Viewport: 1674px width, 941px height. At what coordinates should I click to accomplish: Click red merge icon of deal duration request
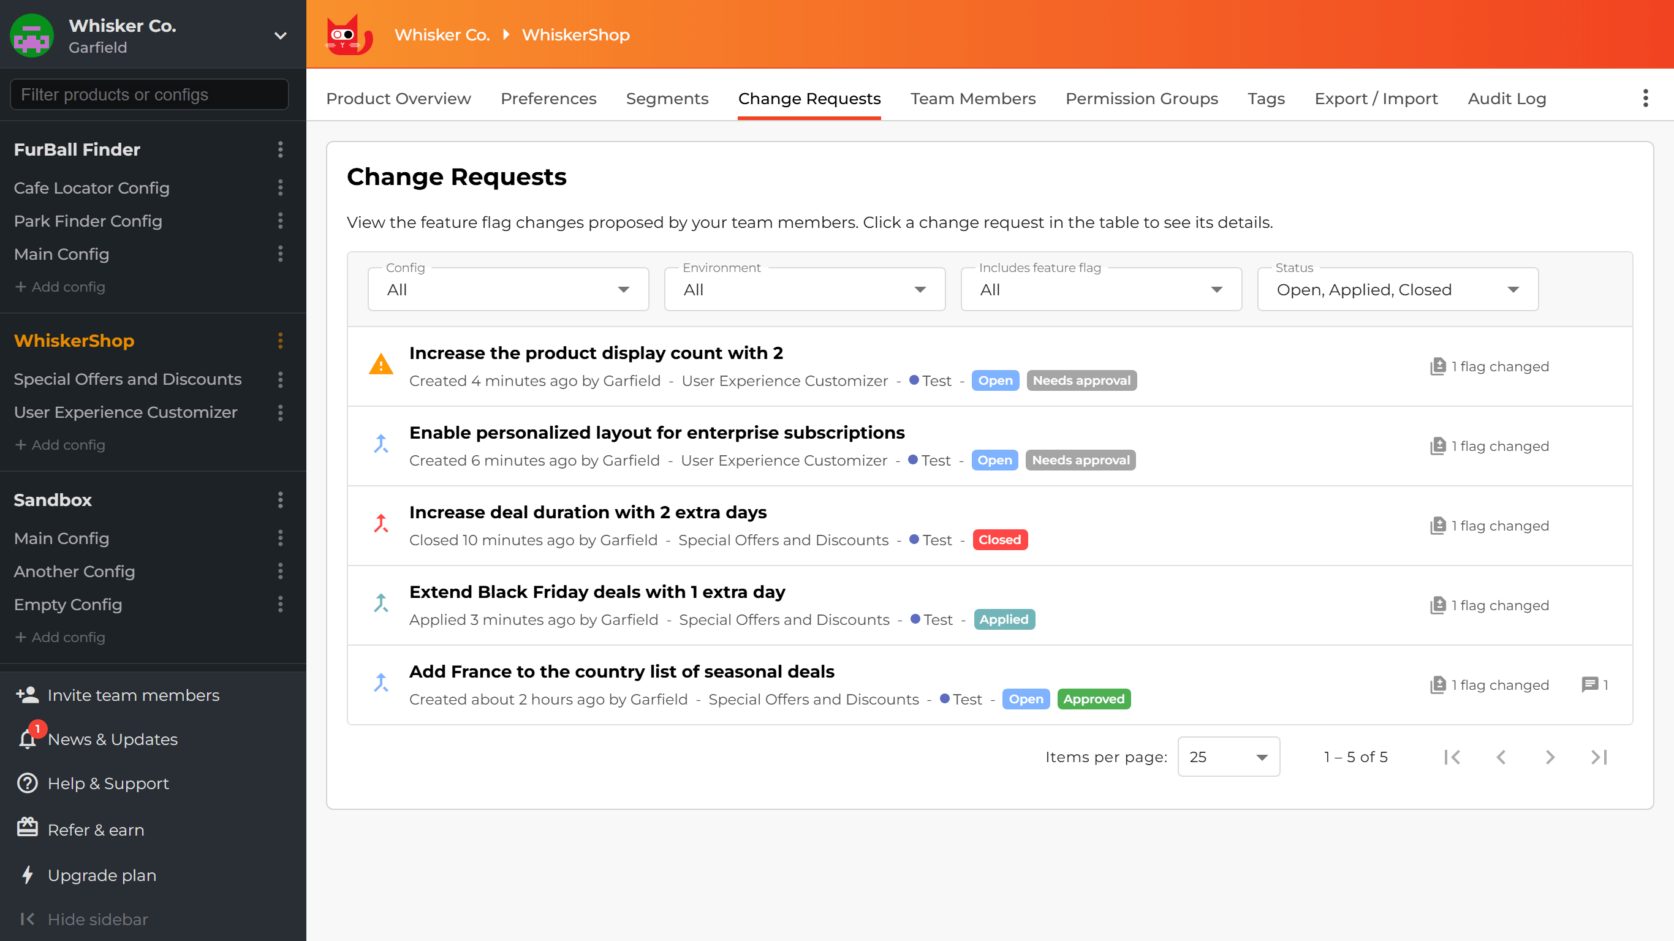click(381, 524)
